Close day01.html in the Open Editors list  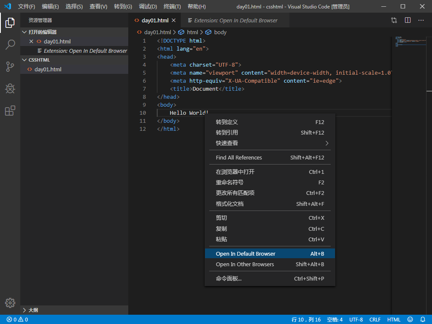31,41
